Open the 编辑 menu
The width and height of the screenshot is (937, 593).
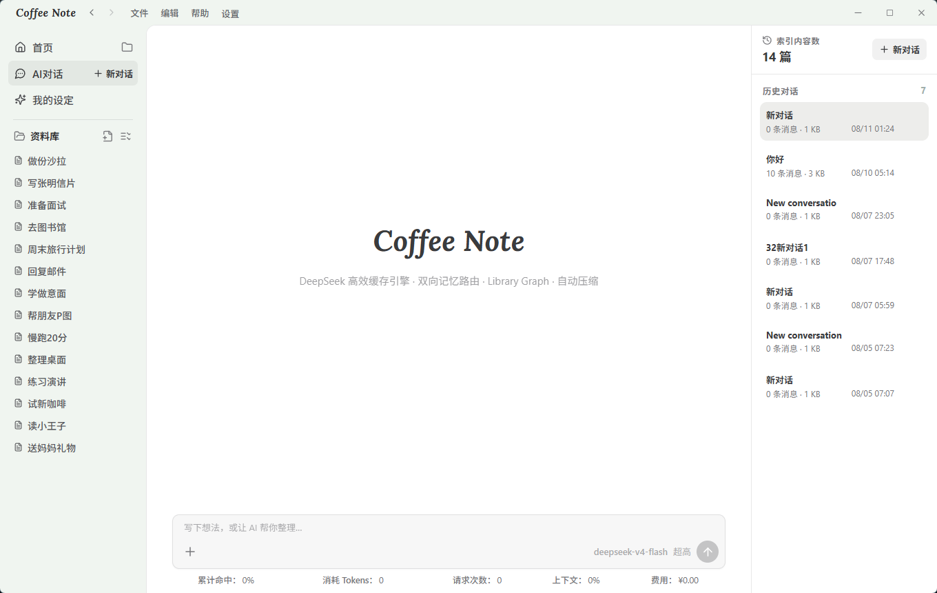pos(169,13)
